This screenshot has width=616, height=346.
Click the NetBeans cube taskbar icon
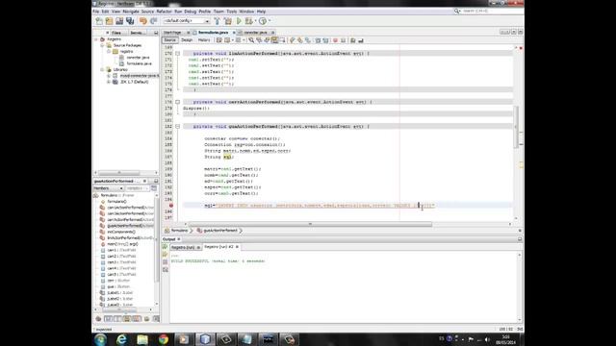click(x=205, y=339)
